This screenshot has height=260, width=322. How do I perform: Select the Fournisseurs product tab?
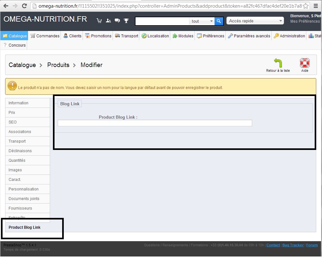click(x=27, y=208)
